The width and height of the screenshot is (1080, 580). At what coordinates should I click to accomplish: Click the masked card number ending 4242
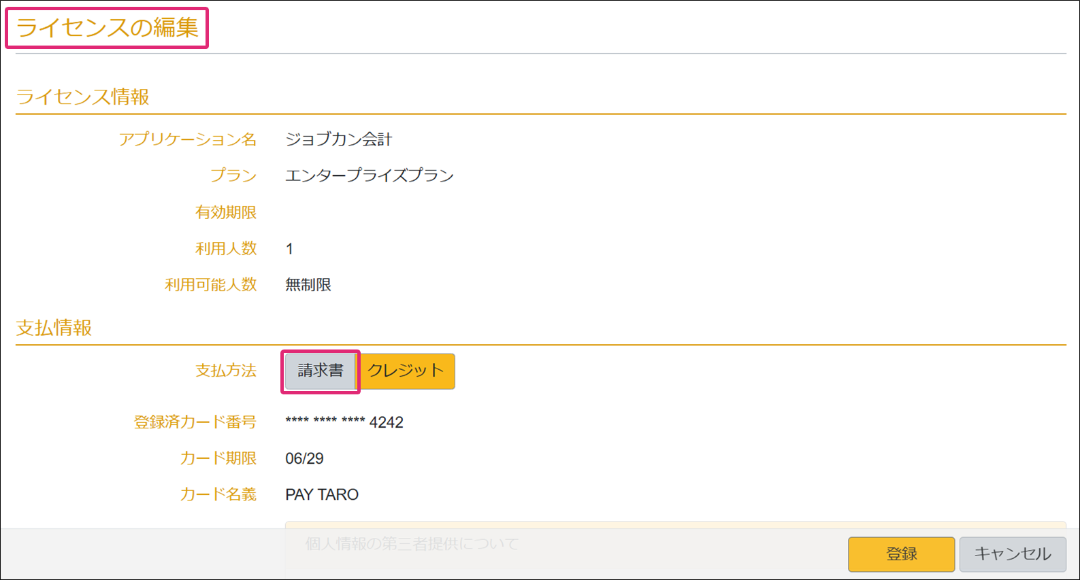344,422
